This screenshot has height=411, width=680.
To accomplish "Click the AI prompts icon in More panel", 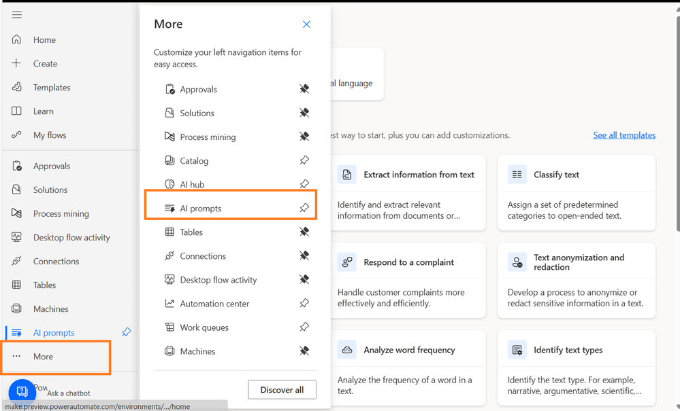I will 169,208.
